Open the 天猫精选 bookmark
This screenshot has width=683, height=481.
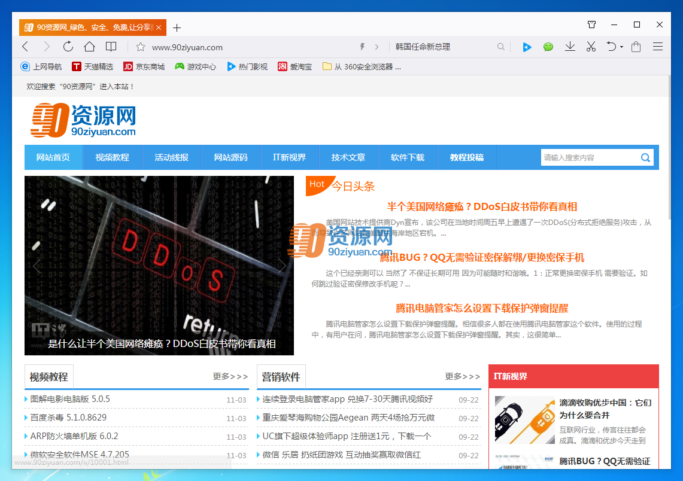[92, 66]
